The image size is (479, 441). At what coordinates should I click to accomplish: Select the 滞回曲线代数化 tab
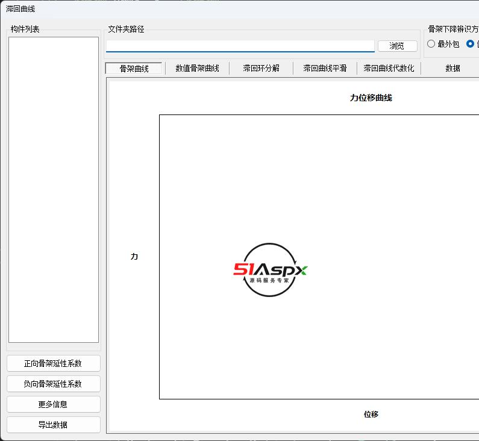point(389,68)
